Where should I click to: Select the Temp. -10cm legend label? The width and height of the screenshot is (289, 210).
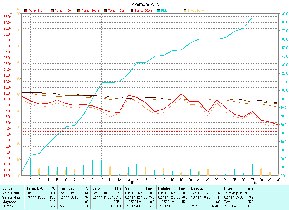(x=90, y=11)
